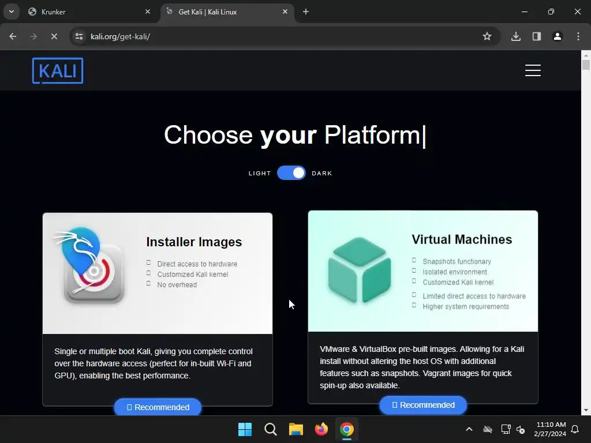Click the 'Snapshots functionary' text
This screenshot has height=443, width=591.
(x=457, y=261)
